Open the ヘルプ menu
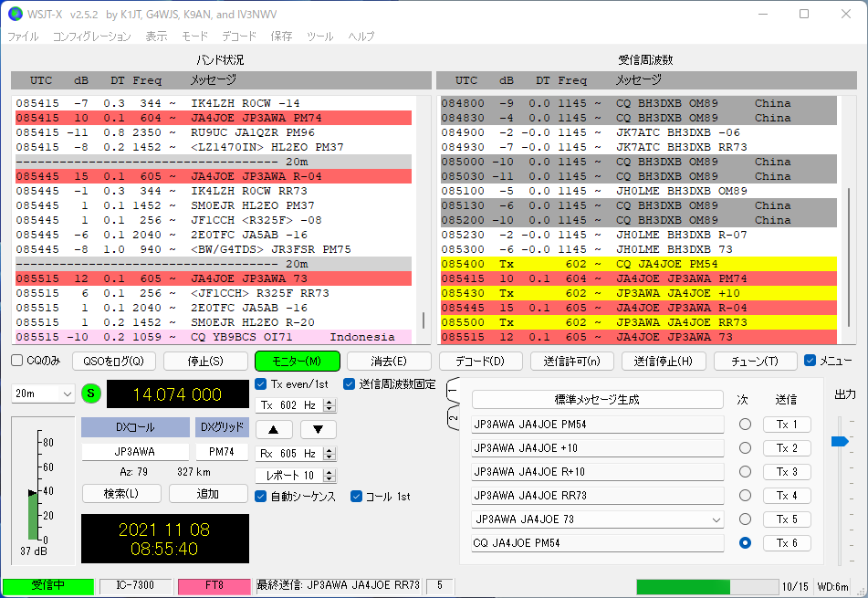Image resolution: width=868 pixels, height=598 pixels. tap(361, 37)
